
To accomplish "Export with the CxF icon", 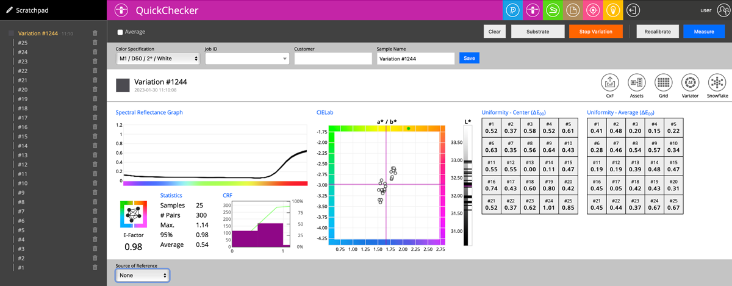I will point(609,82).
